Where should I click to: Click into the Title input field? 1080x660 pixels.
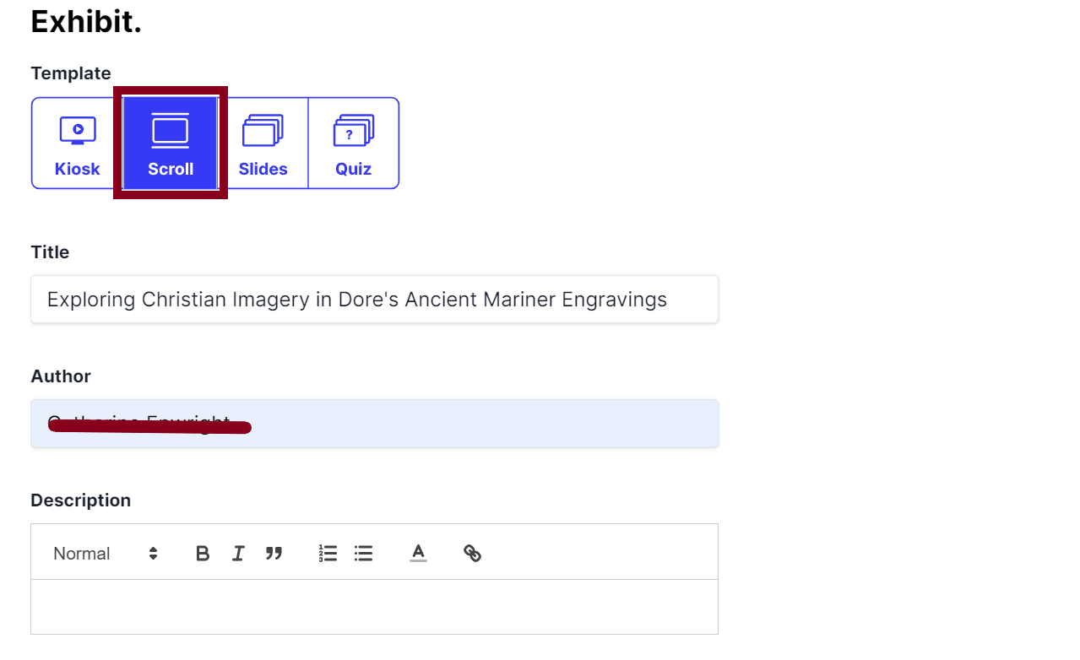(x=374, y=299)
